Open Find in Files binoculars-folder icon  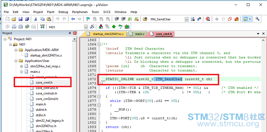coord(145,19)
